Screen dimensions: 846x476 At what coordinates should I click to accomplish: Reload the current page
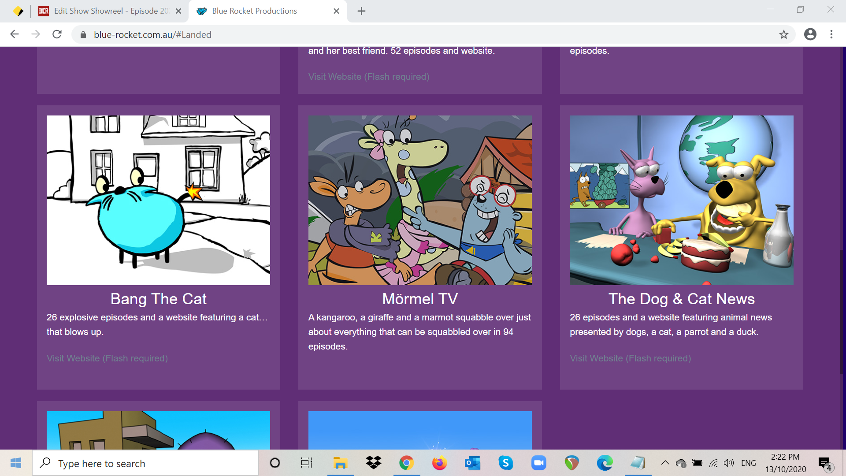point(57,34)
